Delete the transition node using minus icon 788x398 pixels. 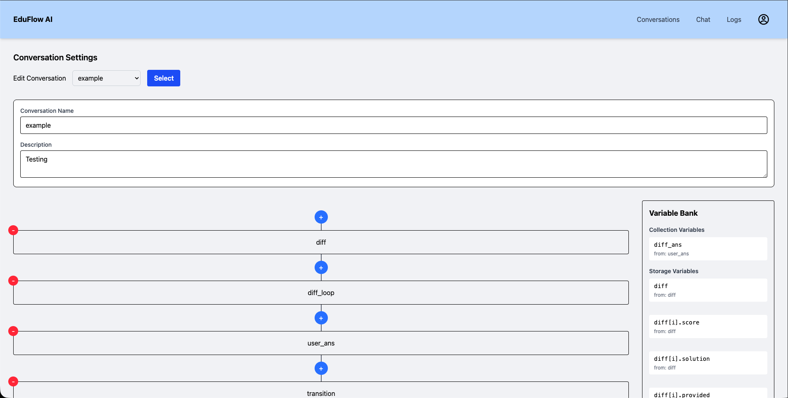13,381
